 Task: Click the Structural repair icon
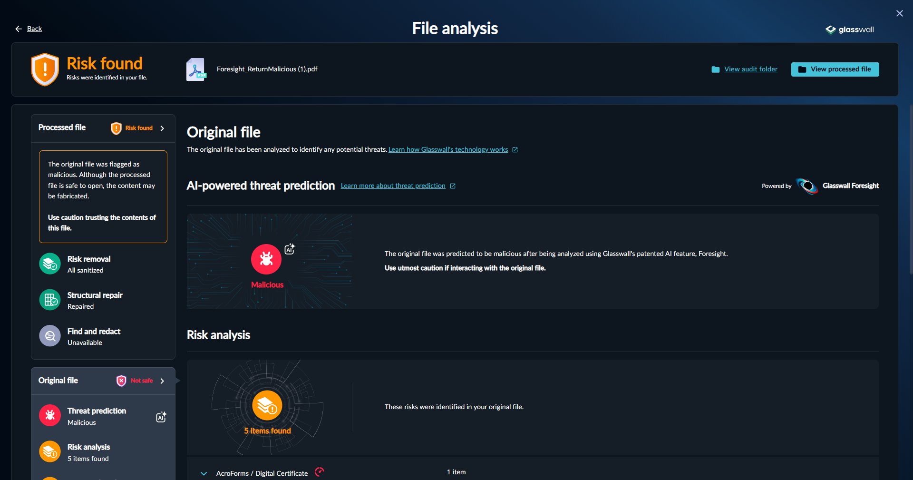(49, 300)
